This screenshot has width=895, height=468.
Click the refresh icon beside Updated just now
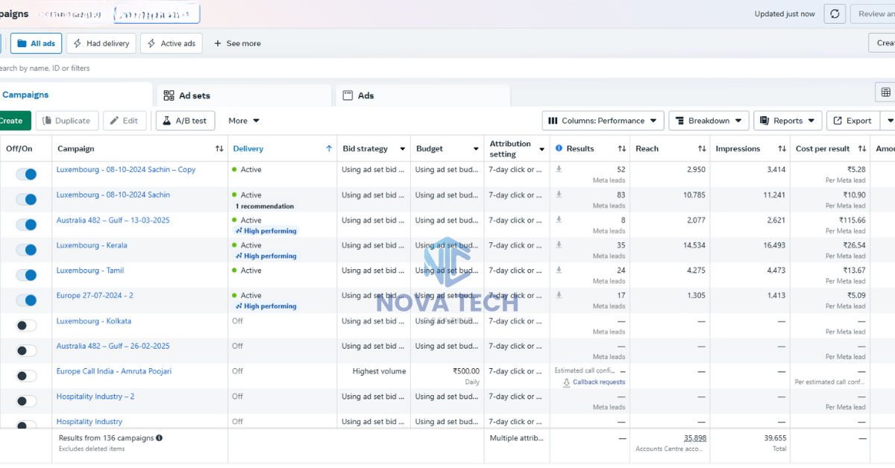(x=835, y=13)
